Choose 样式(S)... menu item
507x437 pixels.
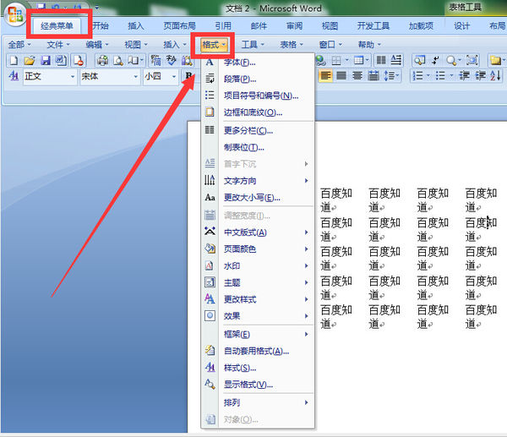[x=258, y=368]
